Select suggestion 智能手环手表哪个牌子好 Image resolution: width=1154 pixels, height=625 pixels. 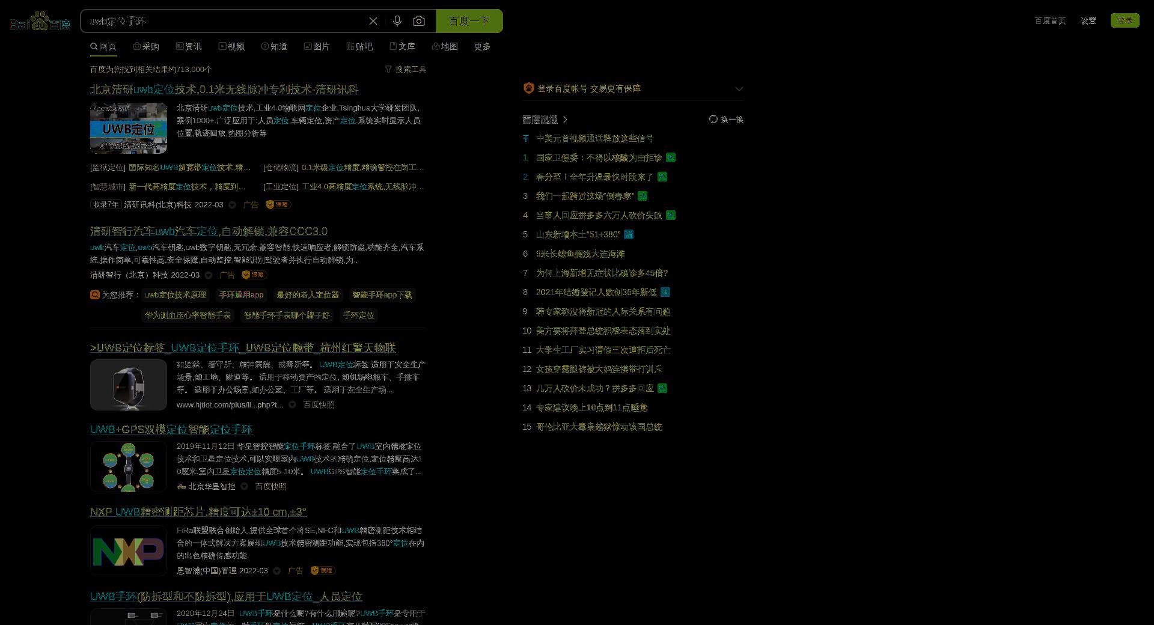(287, 316)
